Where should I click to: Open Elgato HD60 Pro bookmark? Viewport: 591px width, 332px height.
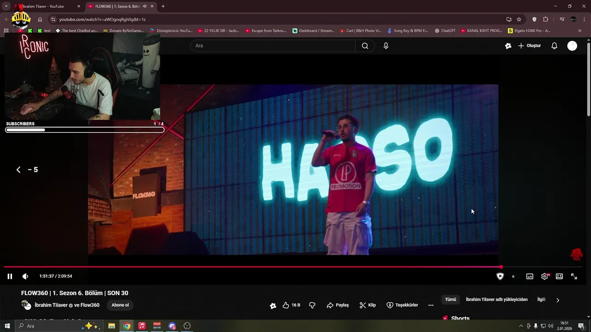coord(529,31)
